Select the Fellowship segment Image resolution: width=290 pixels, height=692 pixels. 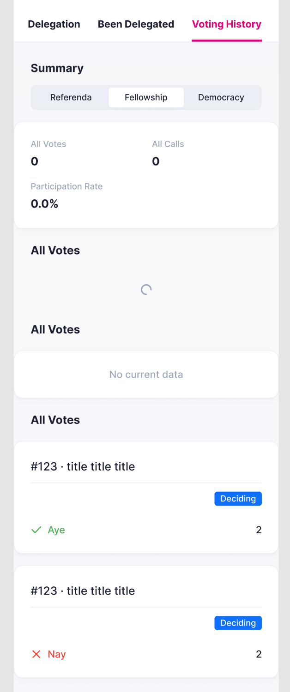[x=146, y=97]
